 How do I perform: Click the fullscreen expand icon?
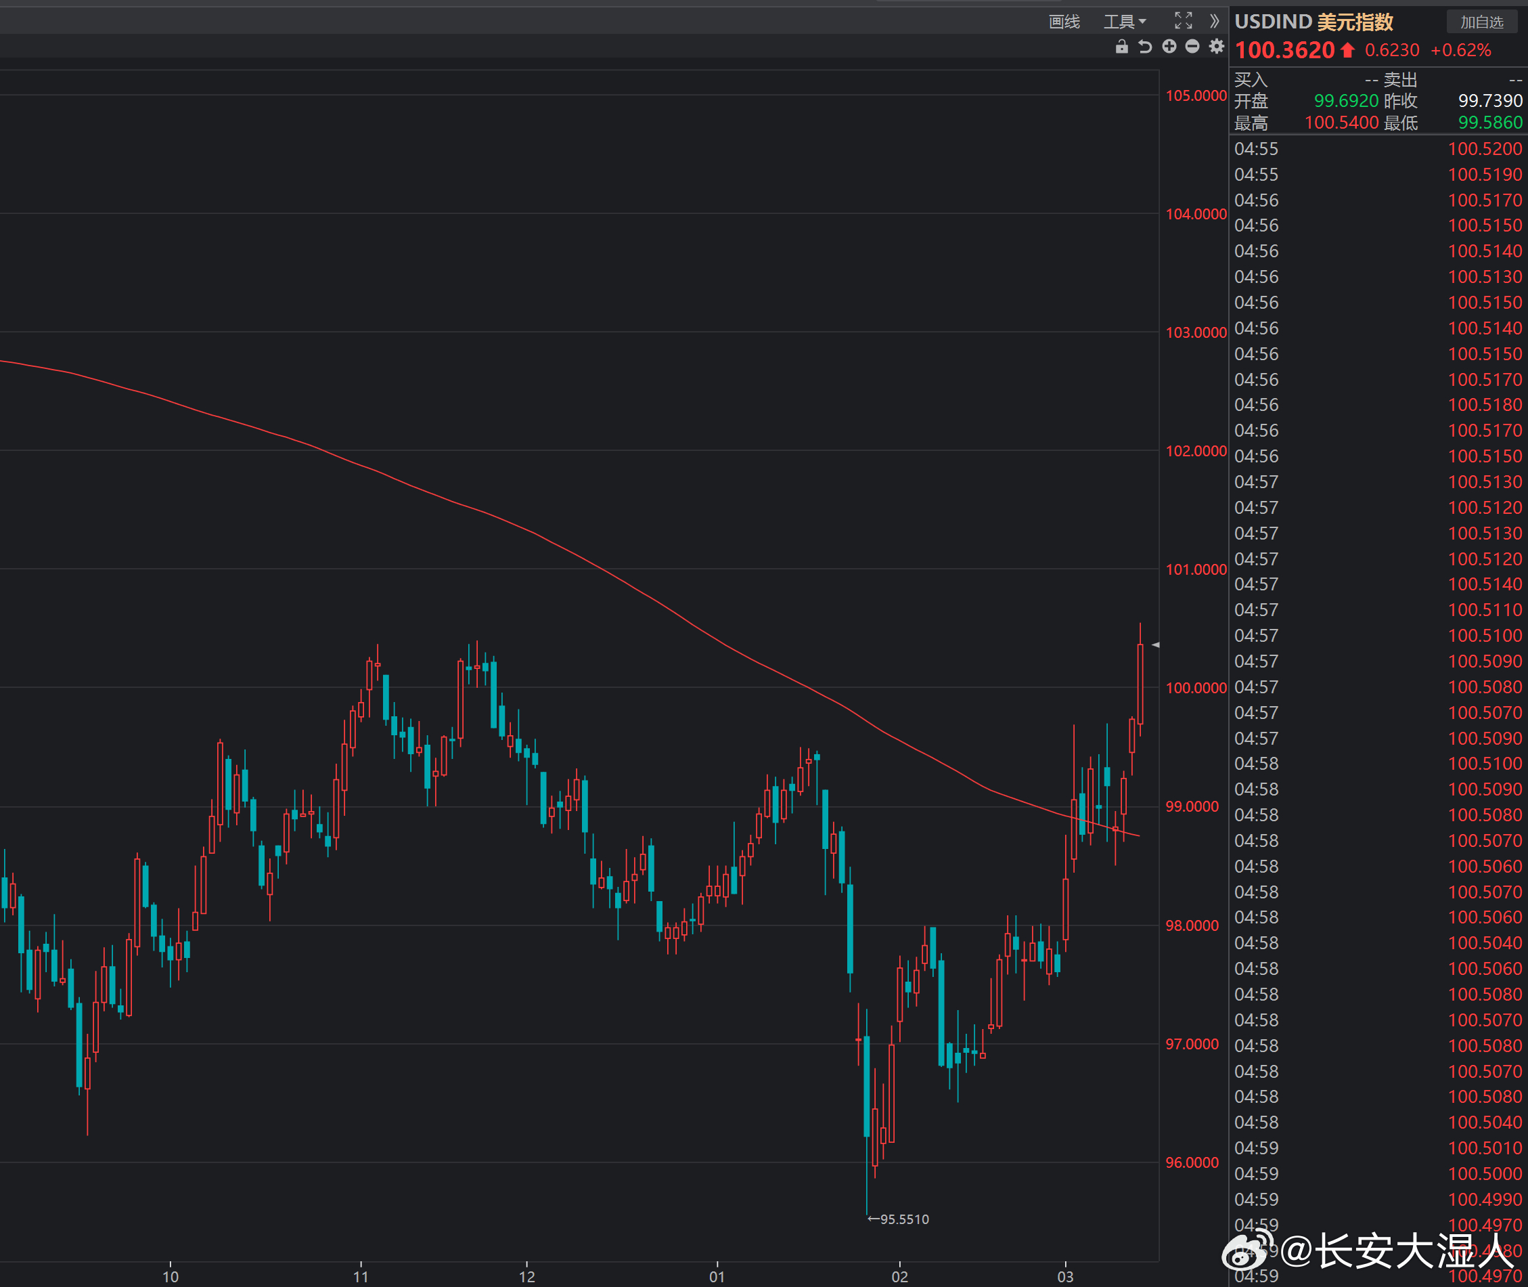[1183, 20]
